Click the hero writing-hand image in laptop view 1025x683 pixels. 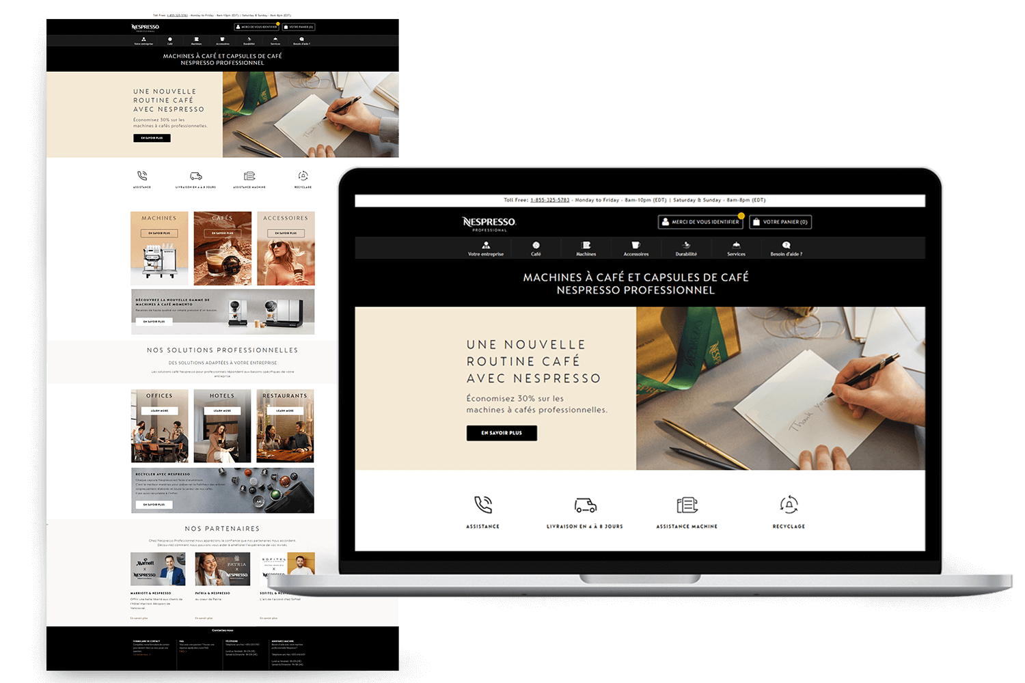pyautogui.click(x=780, y=388)
